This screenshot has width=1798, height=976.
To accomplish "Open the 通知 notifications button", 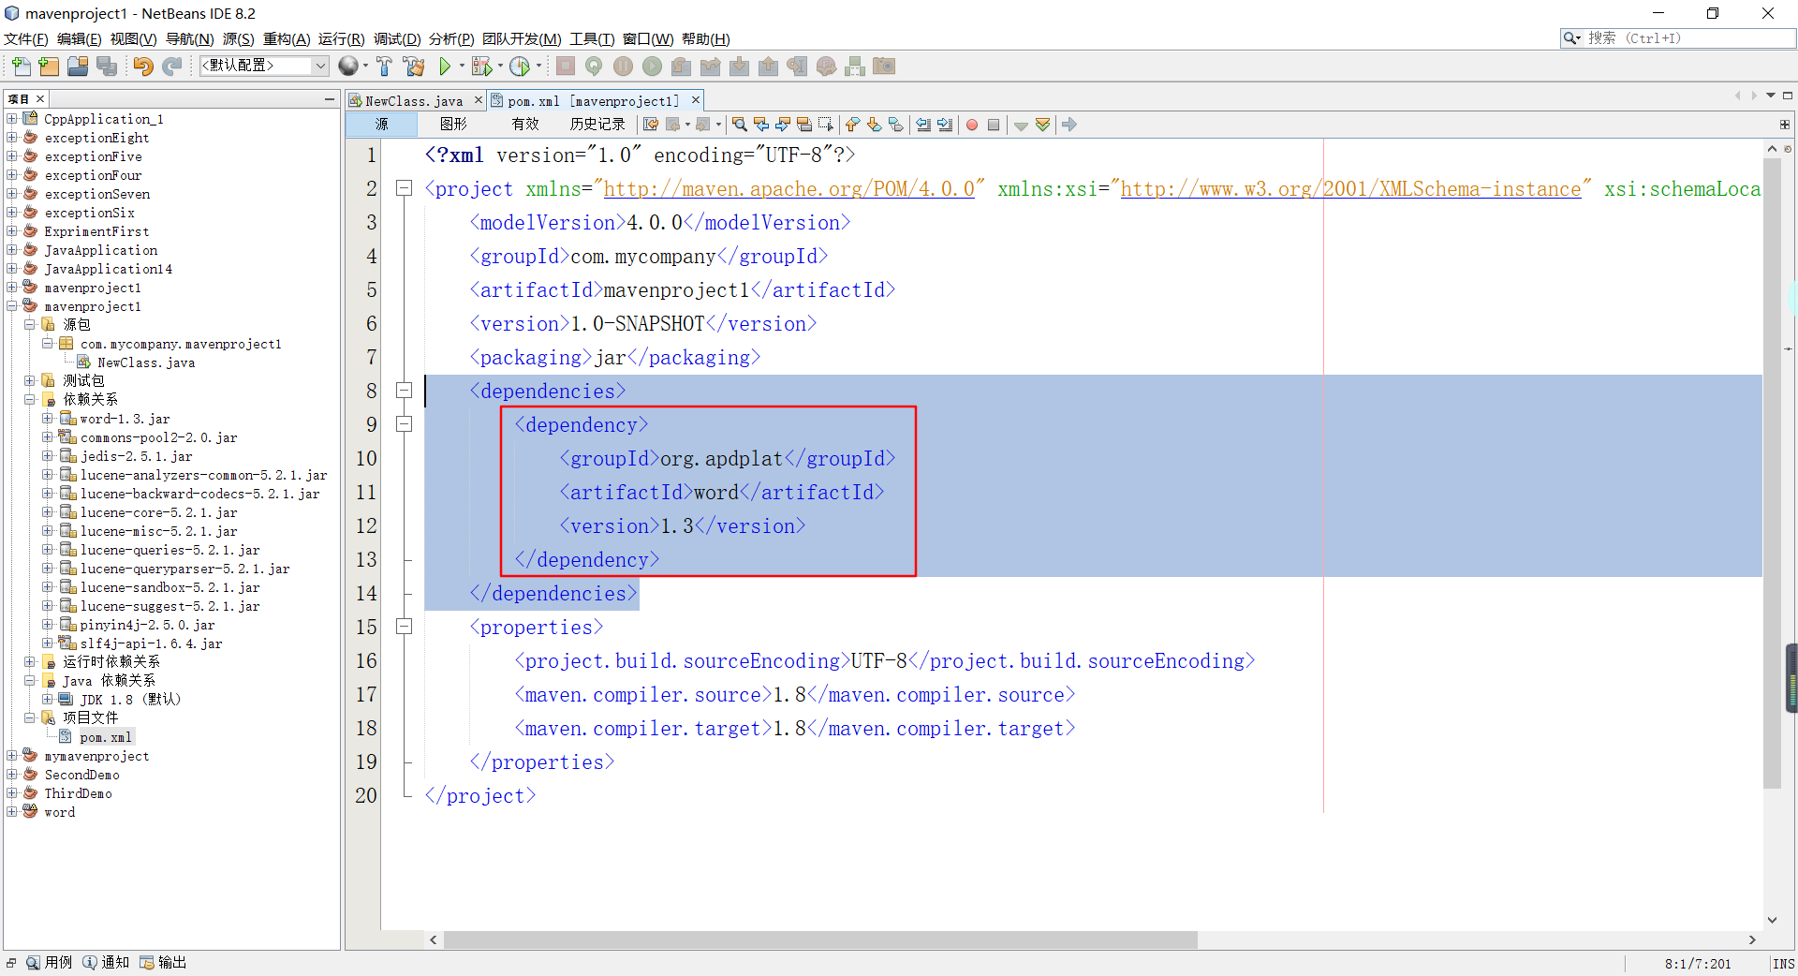I will (x=107, y=963).
